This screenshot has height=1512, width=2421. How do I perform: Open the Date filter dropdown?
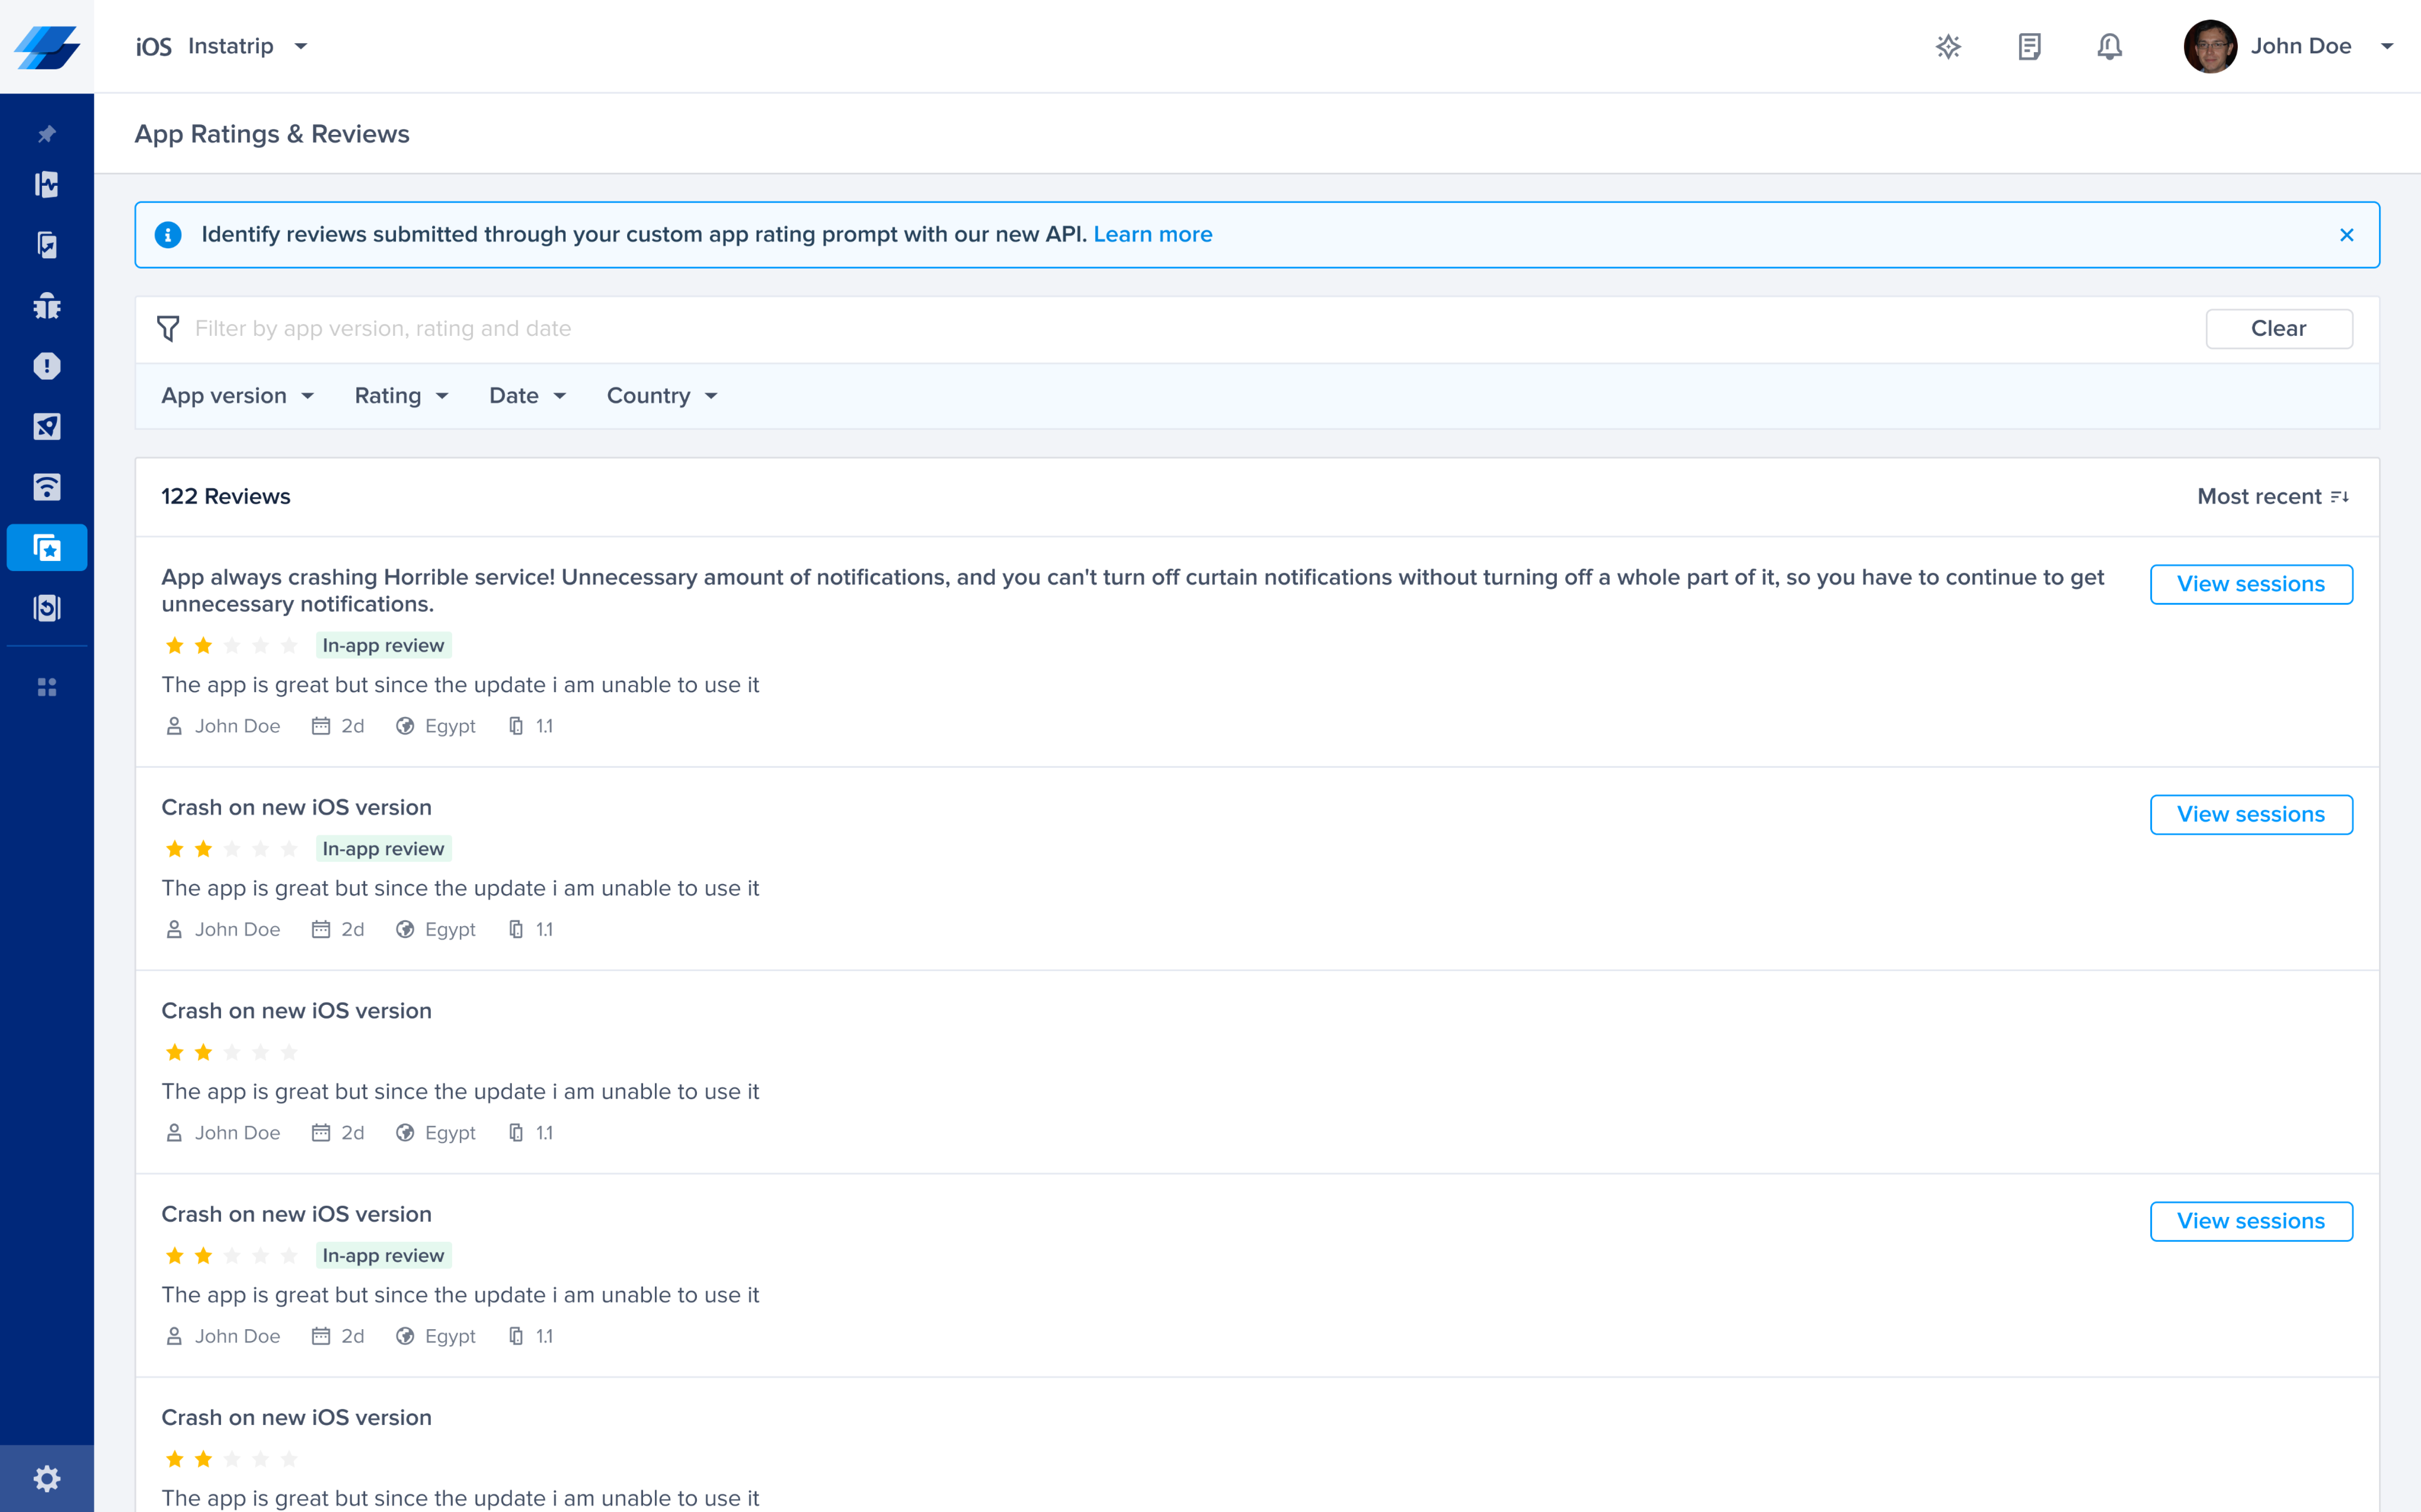pyautogui.click(x=527, y=396)
